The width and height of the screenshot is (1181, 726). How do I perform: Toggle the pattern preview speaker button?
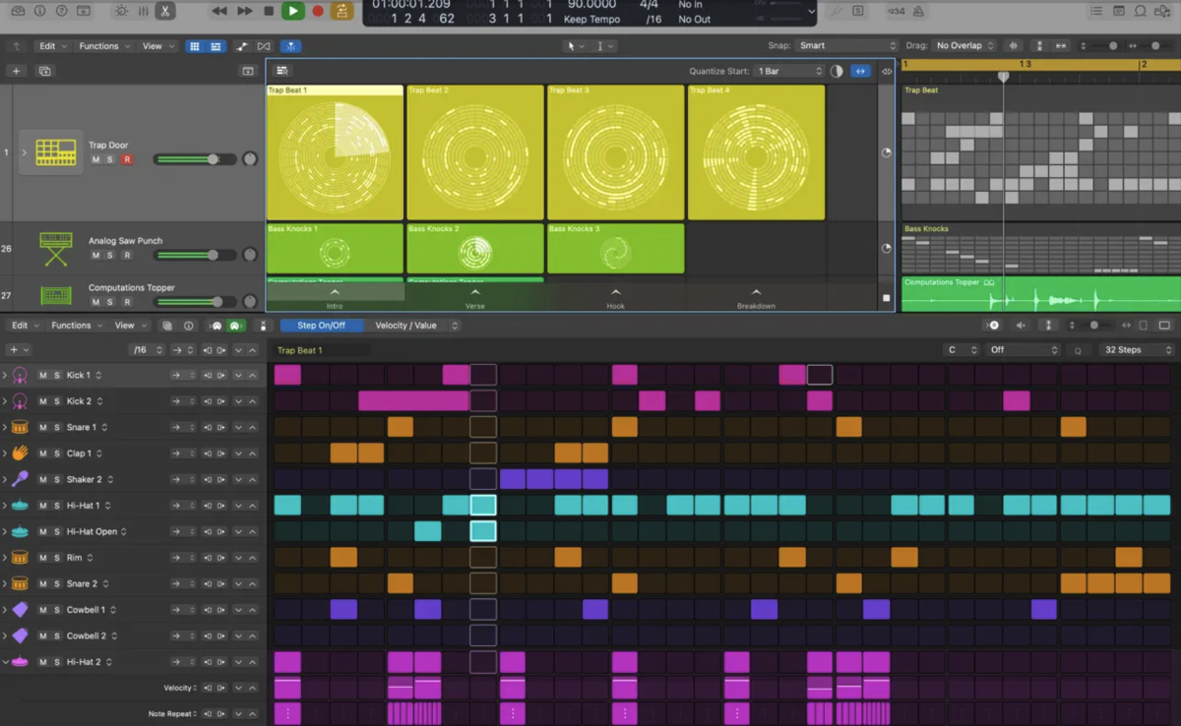tap(1021, 326)
